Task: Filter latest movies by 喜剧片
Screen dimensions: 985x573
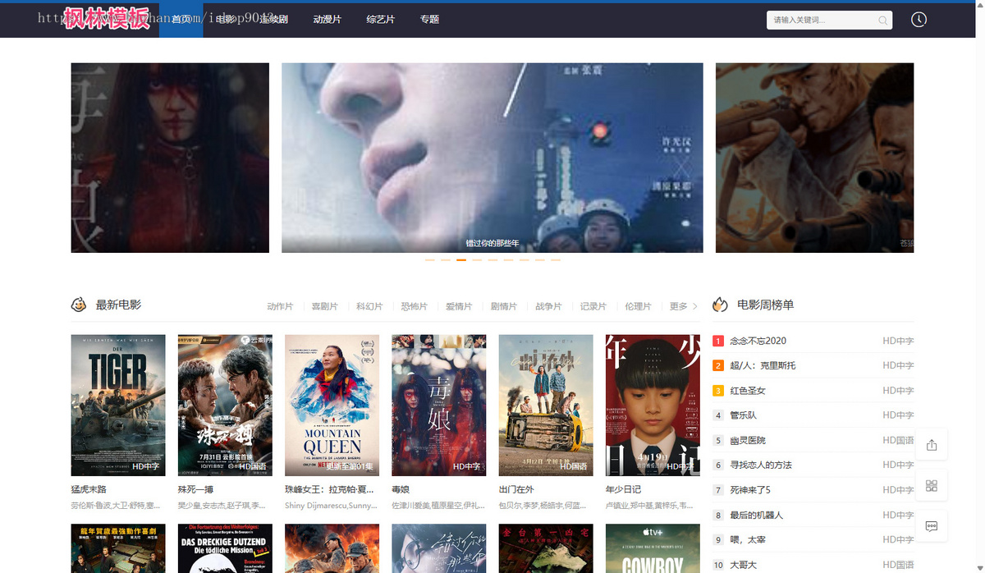Action: [x=325, y=306]
